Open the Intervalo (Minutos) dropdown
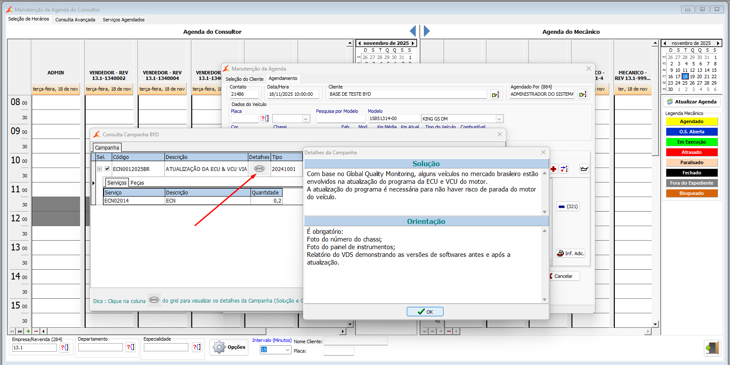The width and height of the screenshot is (730, 365). pos(287,350)
